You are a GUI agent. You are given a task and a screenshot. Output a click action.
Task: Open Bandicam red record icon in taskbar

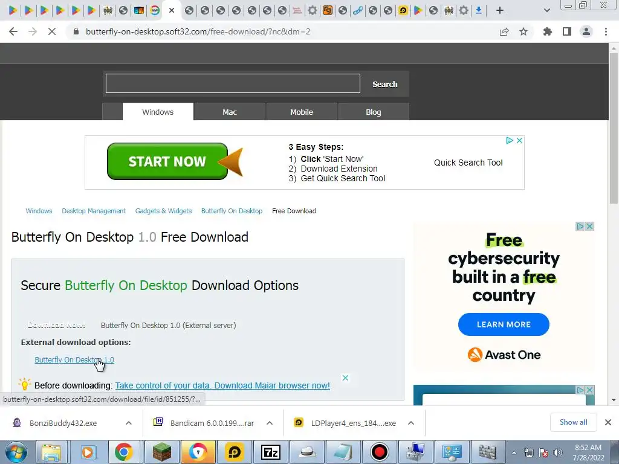[380, 452]
